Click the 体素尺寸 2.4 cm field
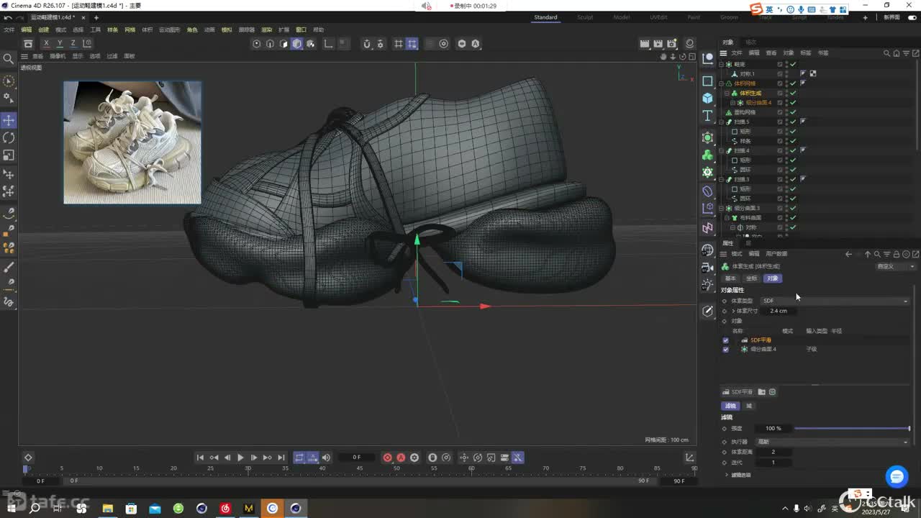 click(779, 311)
